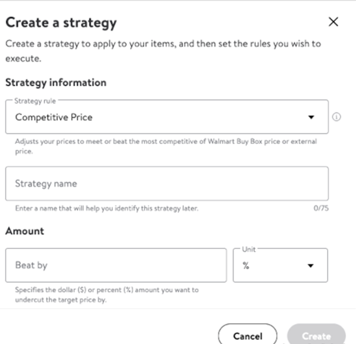Click the undercut target price helper text
The height and width of the screenshot is (344, 356).
(x=107, y=295)
